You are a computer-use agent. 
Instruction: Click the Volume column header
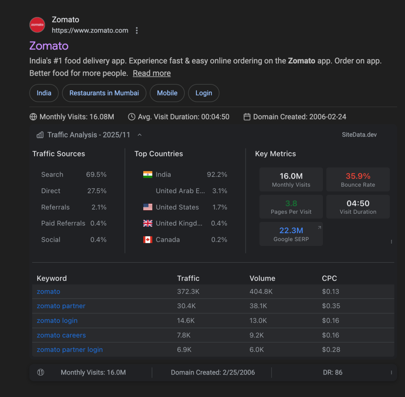262,278
